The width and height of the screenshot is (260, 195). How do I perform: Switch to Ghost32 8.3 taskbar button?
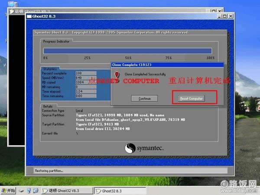(120, 191)
